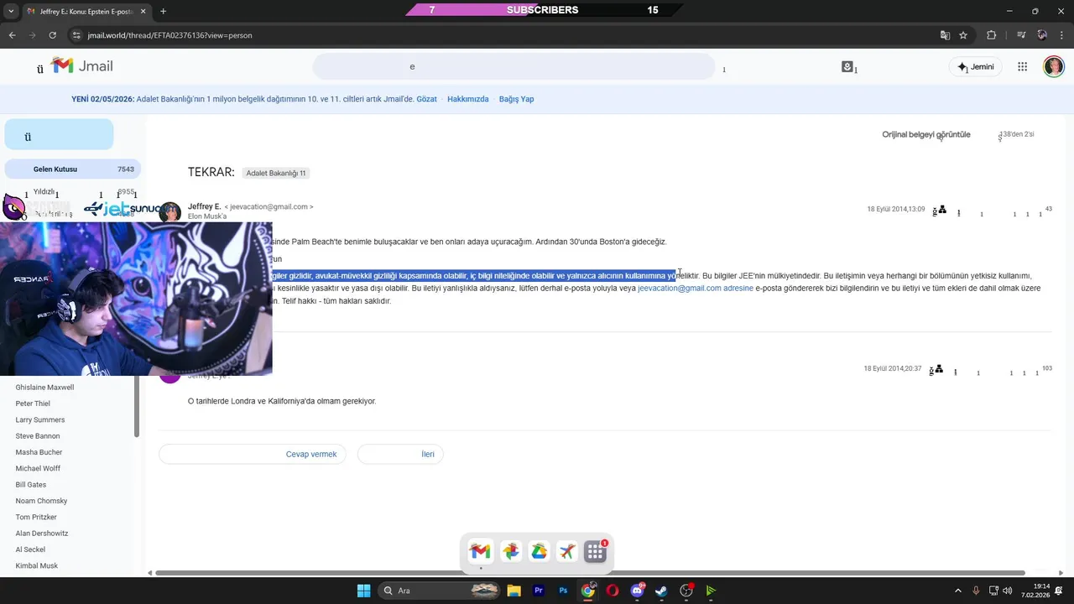
Task: Open the tab search dropdown arrow
Action: click(11, 11)
